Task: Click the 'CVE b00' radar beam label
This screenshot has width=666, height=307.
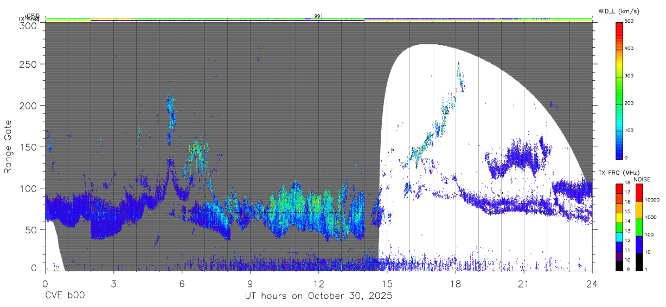Action: point(64,296)
